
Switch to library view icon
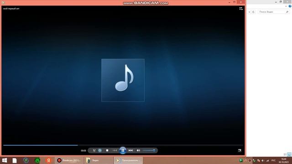coord(241,9)
